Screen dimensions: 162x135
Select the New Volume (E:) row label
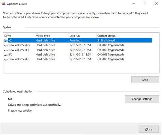pyautogui.click(x=19, y=50)
